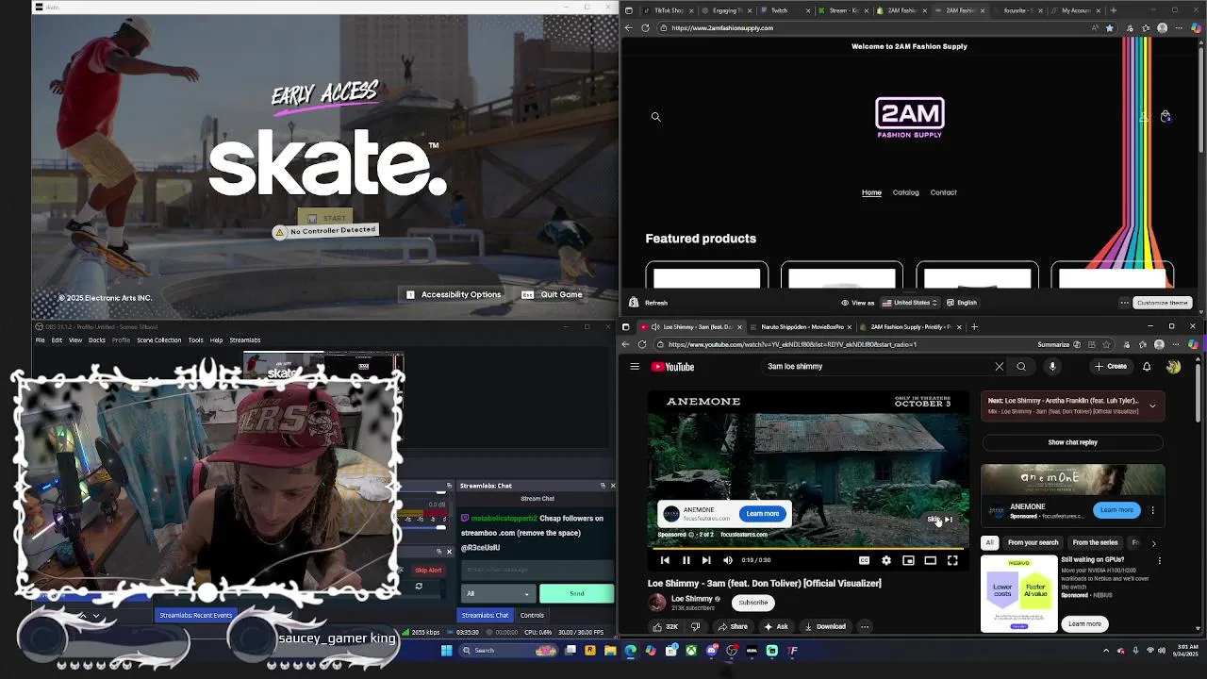Click Customize theme in Shopify preview bar
1207x679 pixels.
(1162, 303)
